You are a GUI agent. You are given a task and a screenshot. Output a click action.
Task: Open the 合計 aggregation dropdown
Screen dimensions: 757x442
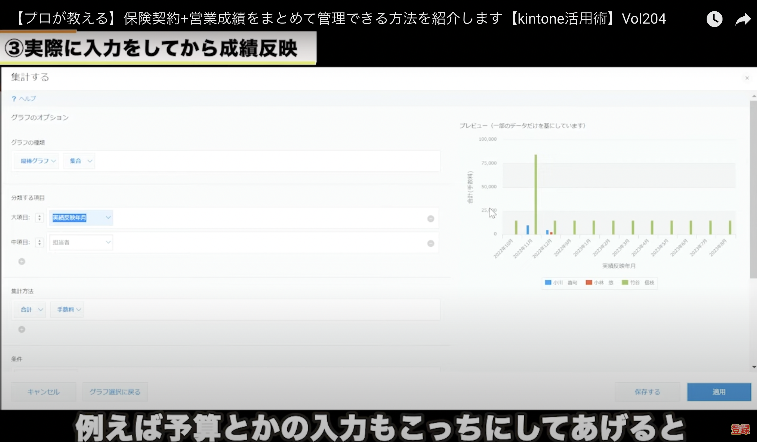[x=30, y=309]
